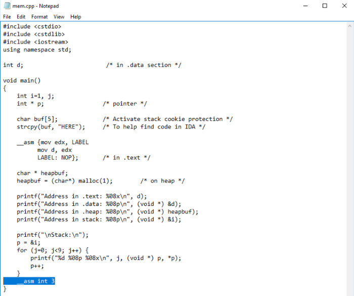Open the Help menu
354x296 pixels.
click(75, 17)
